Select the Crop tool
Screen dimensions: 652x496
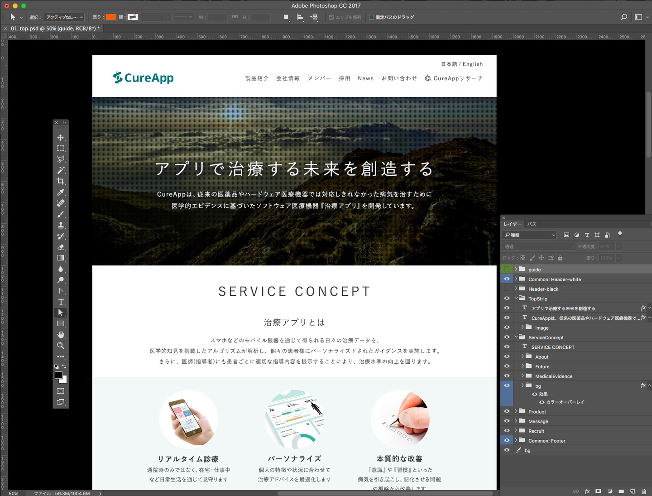(x=61, y=181)
